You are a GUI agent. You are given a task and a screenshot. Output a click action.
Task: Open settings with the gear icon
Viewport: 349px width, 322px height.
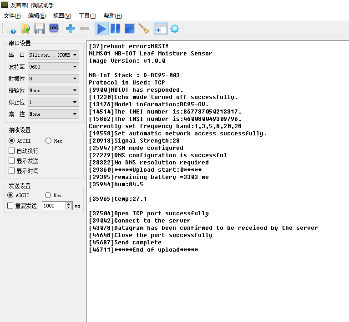coord(175,29)
